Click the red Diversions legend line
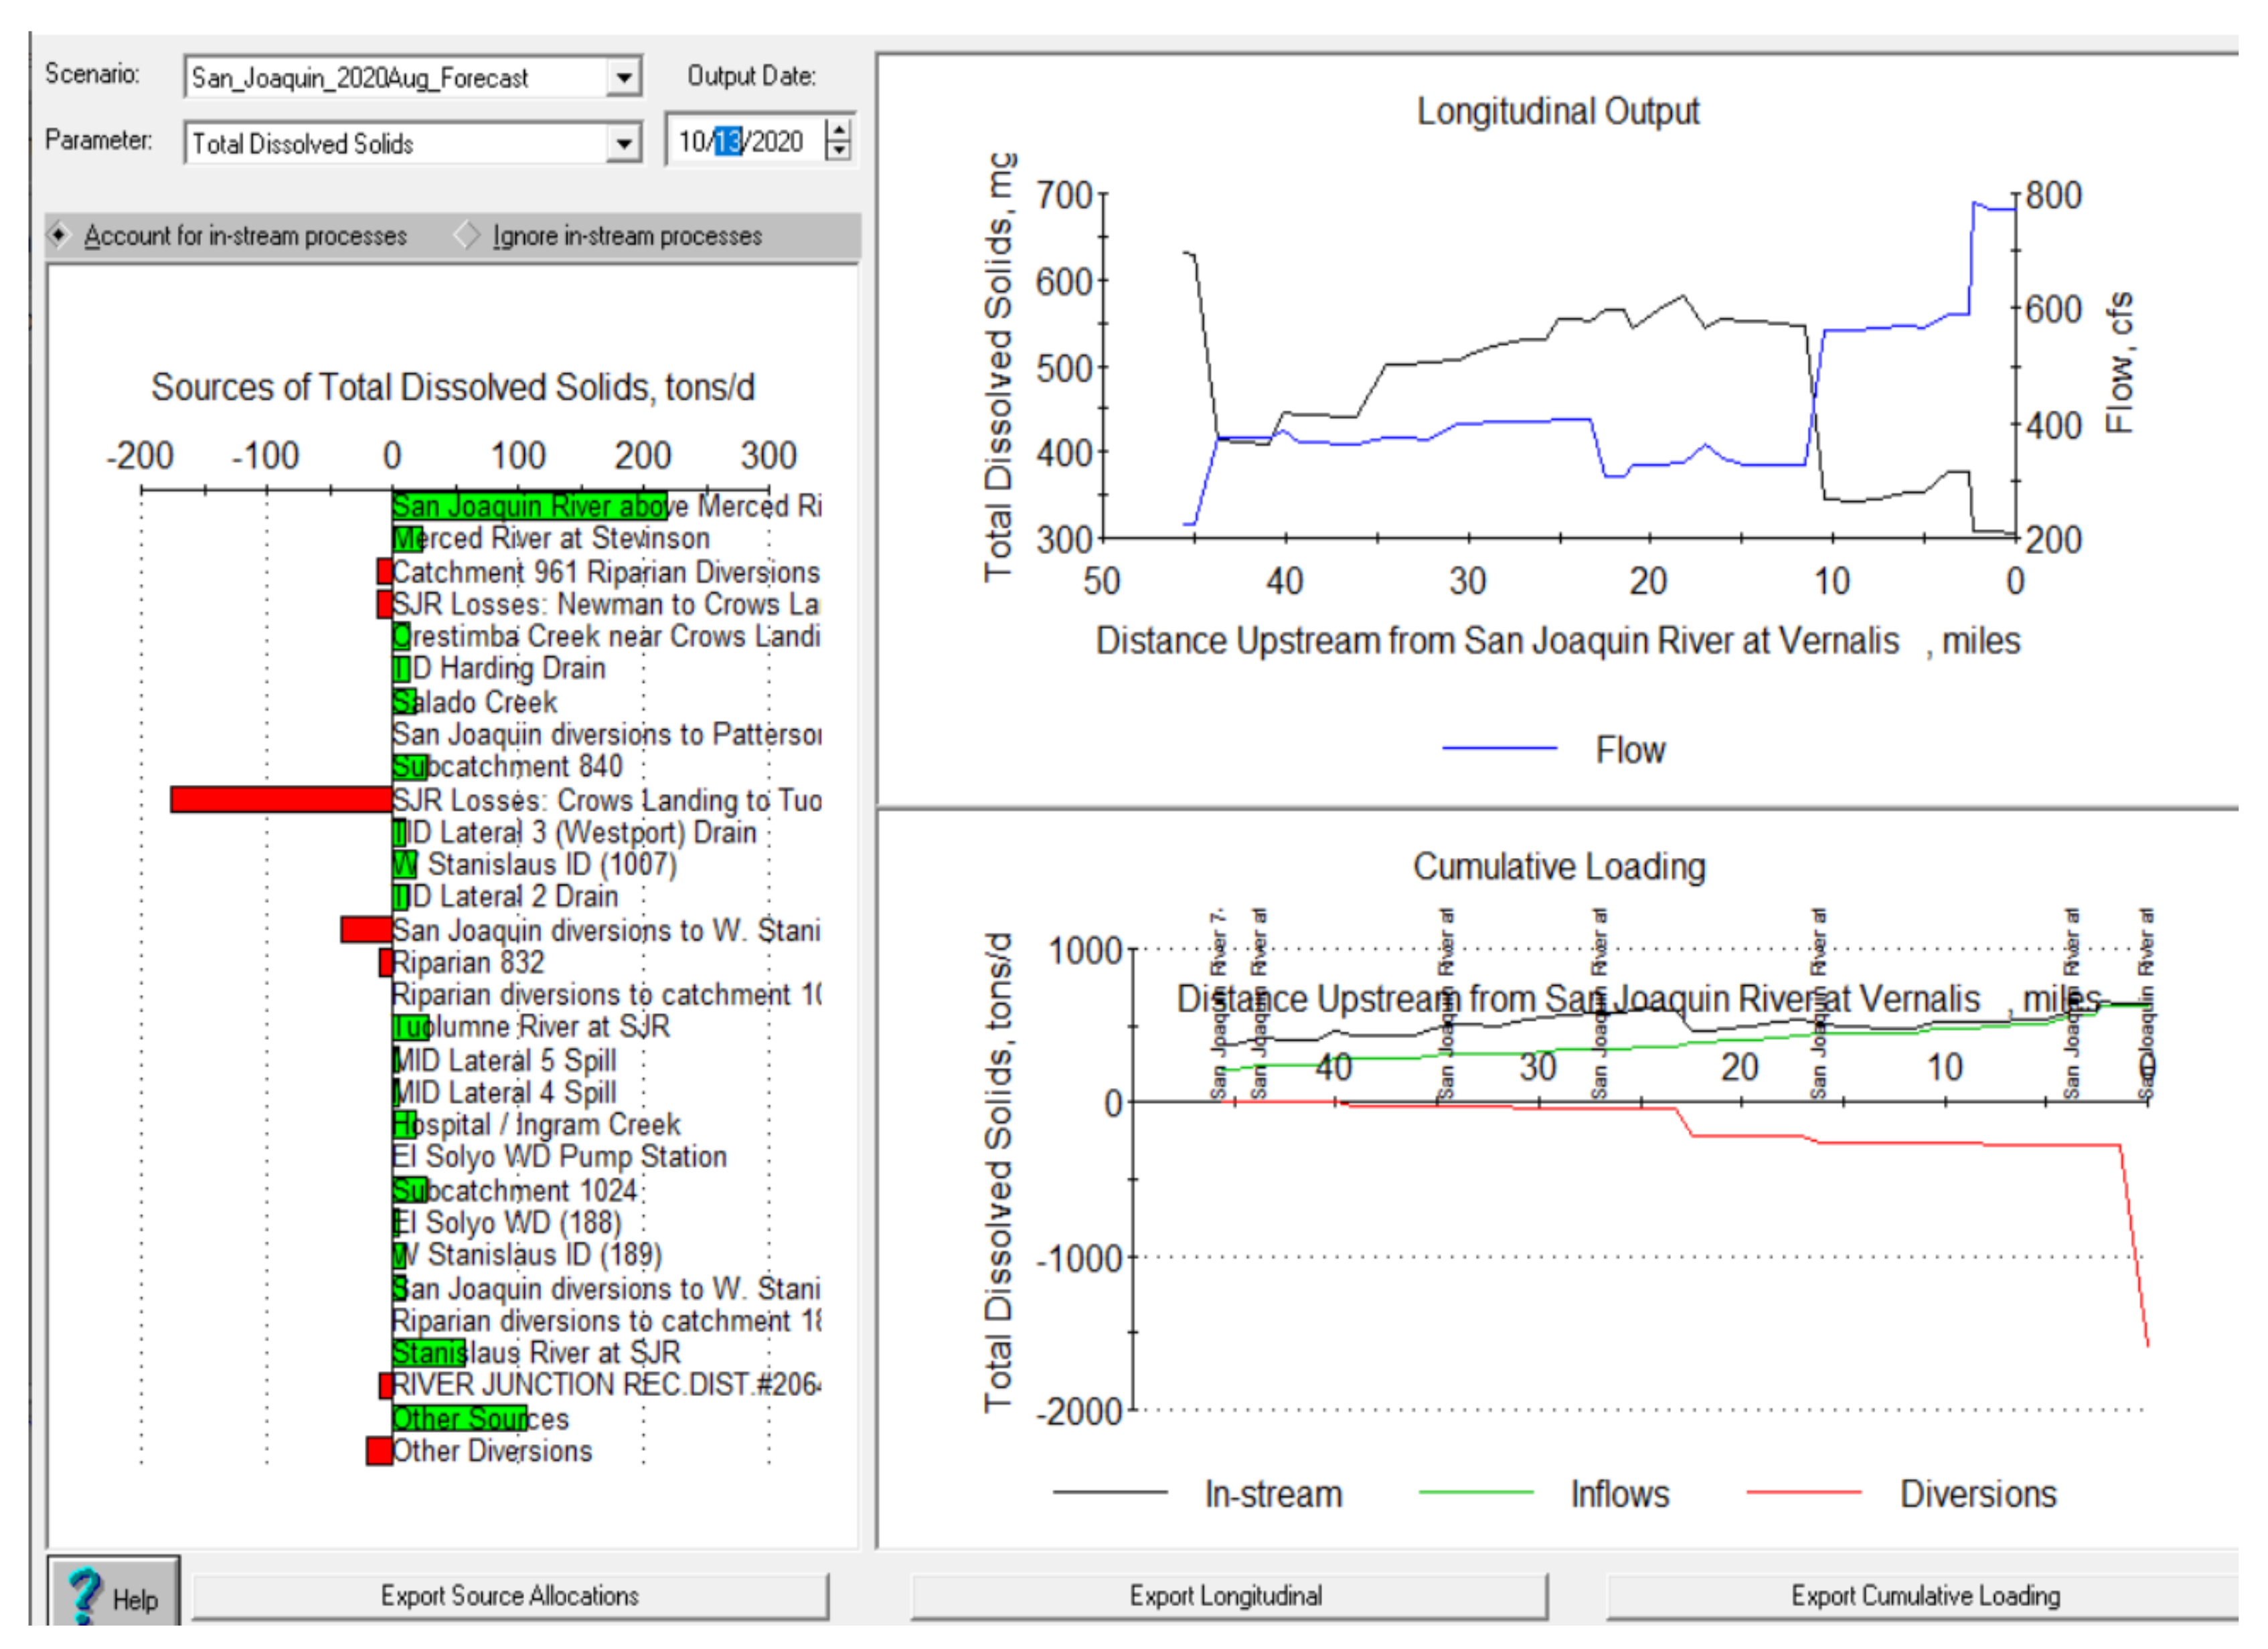Viewport: 2268px width, 1649px height. [x=1804, y=1493]
